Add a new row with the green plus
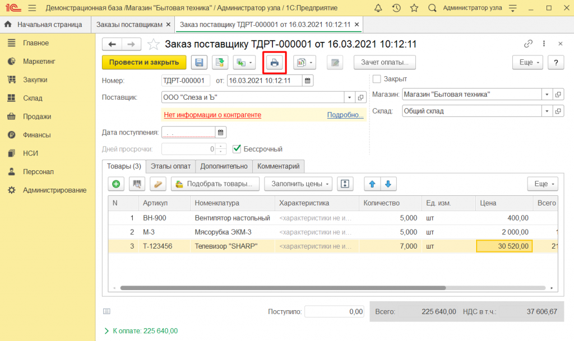574x341 pixels. 116,184
